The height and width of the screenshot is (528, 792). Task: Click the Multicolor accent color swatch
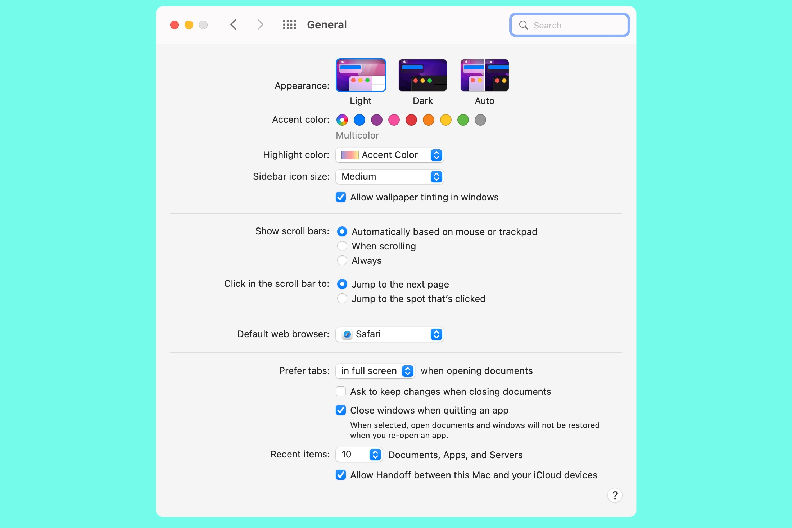341,120
